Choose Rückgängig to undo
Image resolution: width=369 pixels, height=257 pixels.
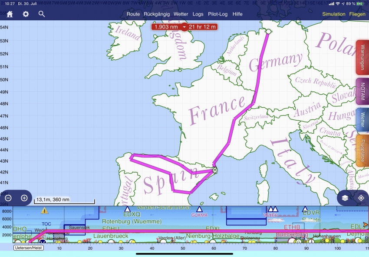(x=157, y=14)
